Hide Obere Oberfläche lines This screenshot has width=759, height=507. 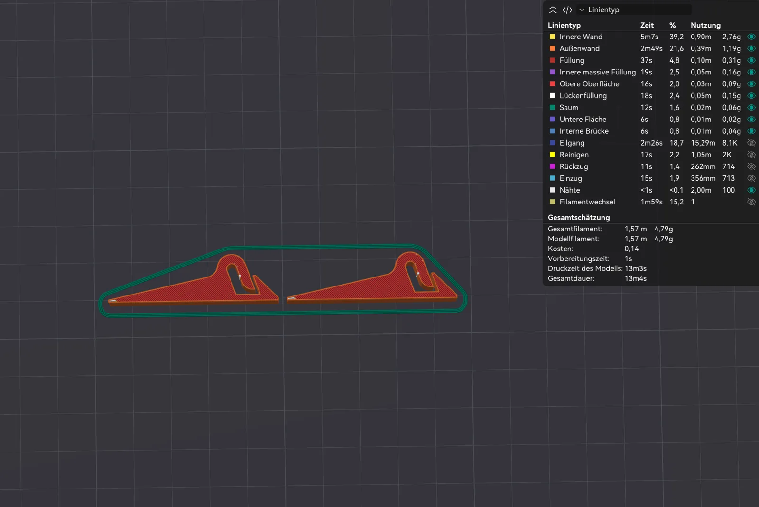(x=751, y=84)
